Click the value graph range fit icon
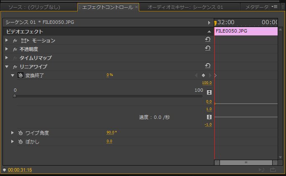The width and height of the screenshot is (286, 176). pos(209,92)
